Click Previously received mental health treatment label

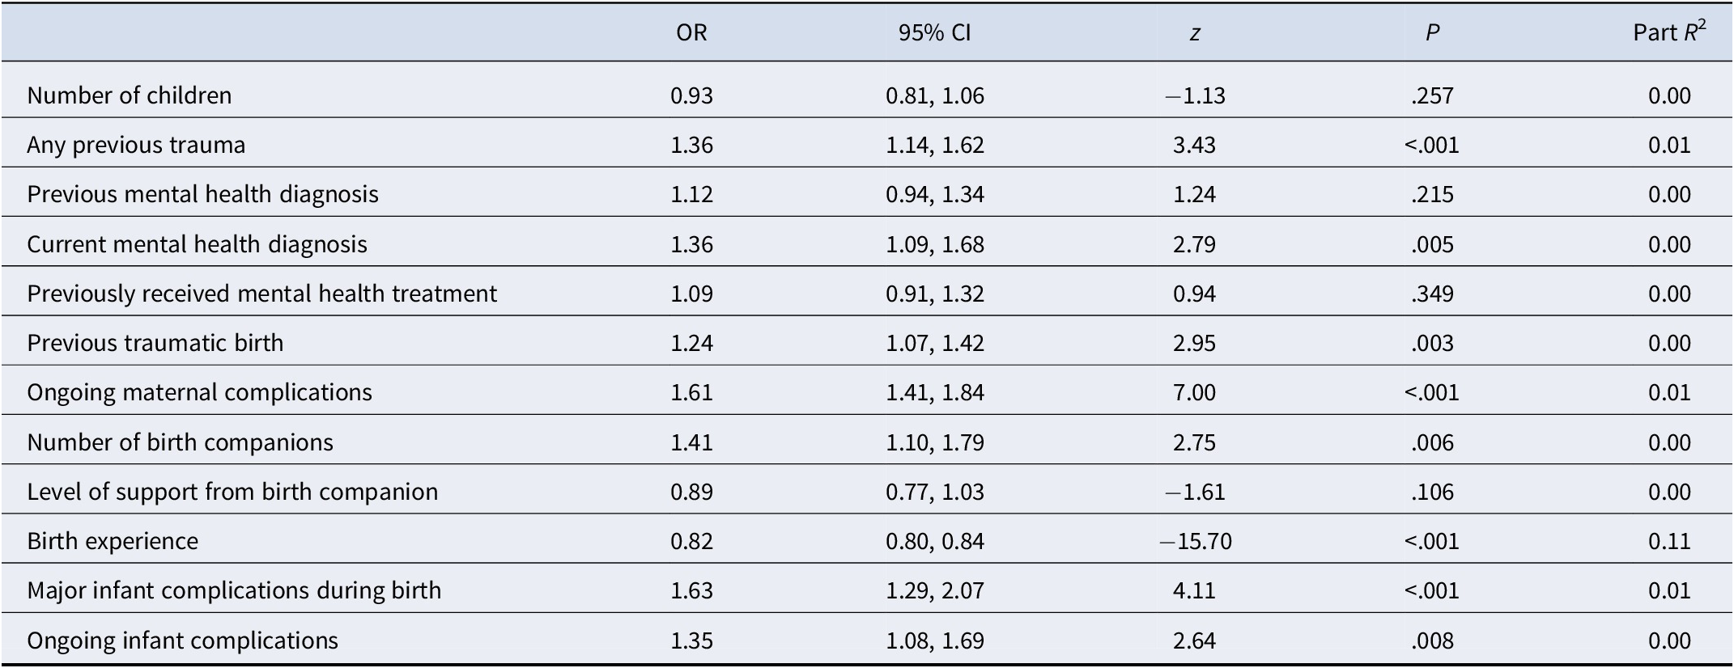click(x=261, y=294)
